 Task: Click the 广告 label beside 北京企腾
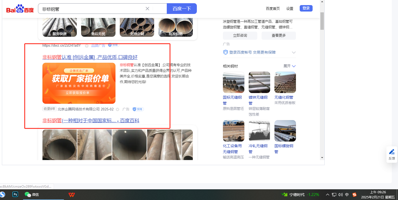pos(126,109)
